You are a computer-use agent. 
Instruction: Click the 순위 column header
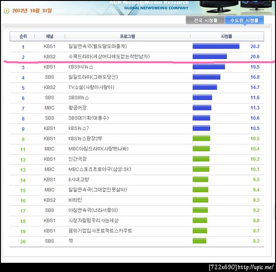[x=23, y=36]
